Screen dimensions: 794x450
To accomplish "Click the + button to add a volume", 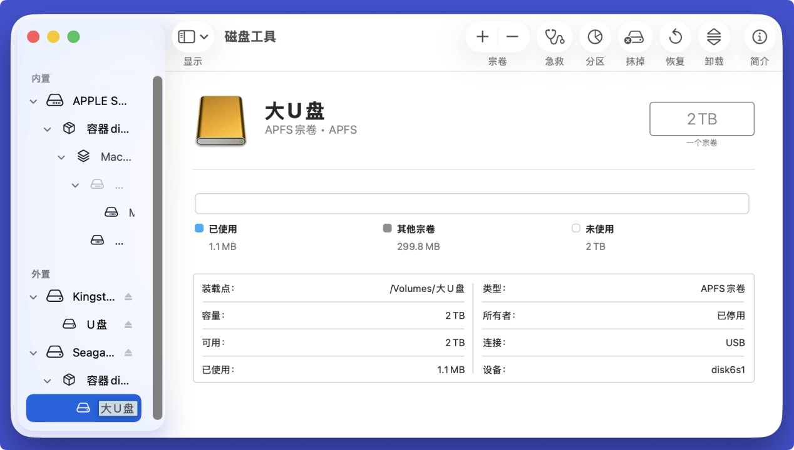I will tap(482, 36).
